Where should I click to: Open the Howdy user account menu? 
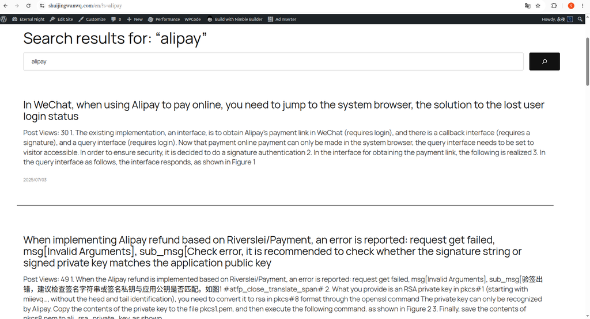coord(557,19)
